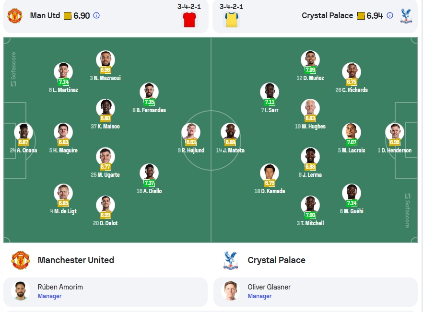Image resolution: width=423 pixels, height=312 pixels.
Task: Open the Crystal Palace yellow jersey icon
Action: pos(232,20)
